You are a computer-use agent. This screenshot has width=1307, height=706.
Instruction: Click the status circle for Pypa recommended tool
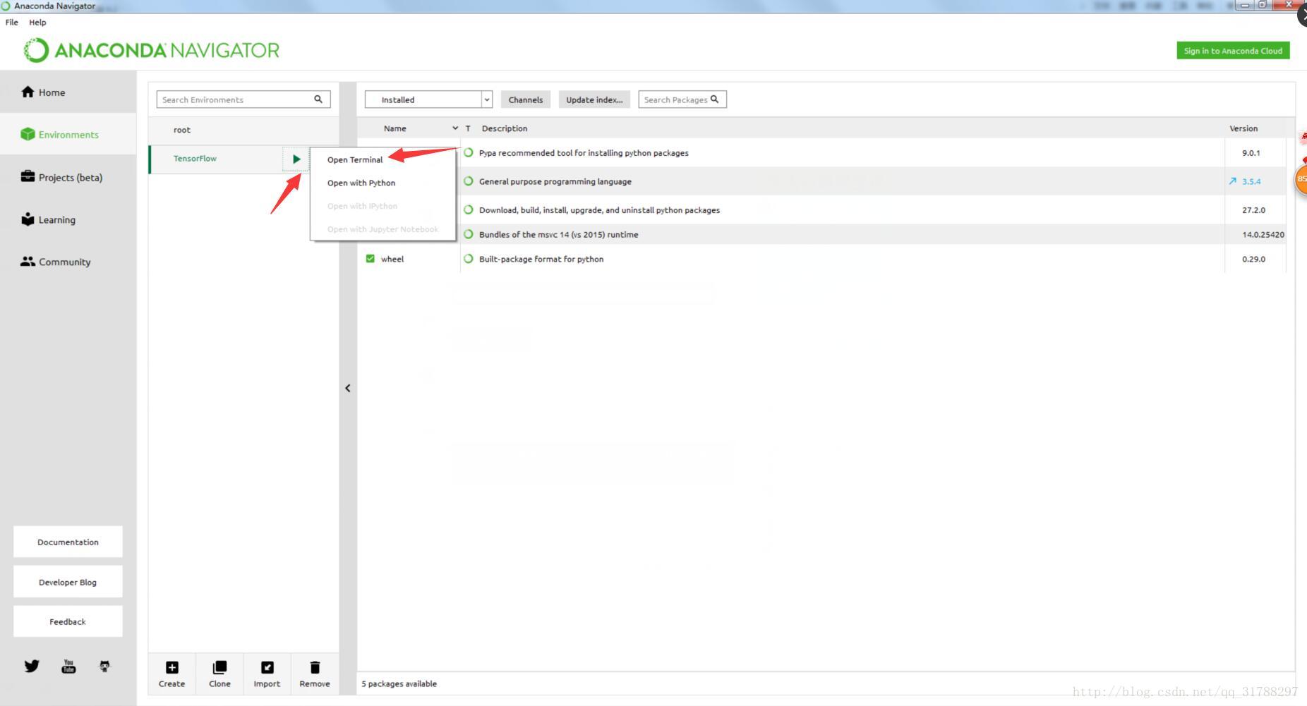coord(468,152)
